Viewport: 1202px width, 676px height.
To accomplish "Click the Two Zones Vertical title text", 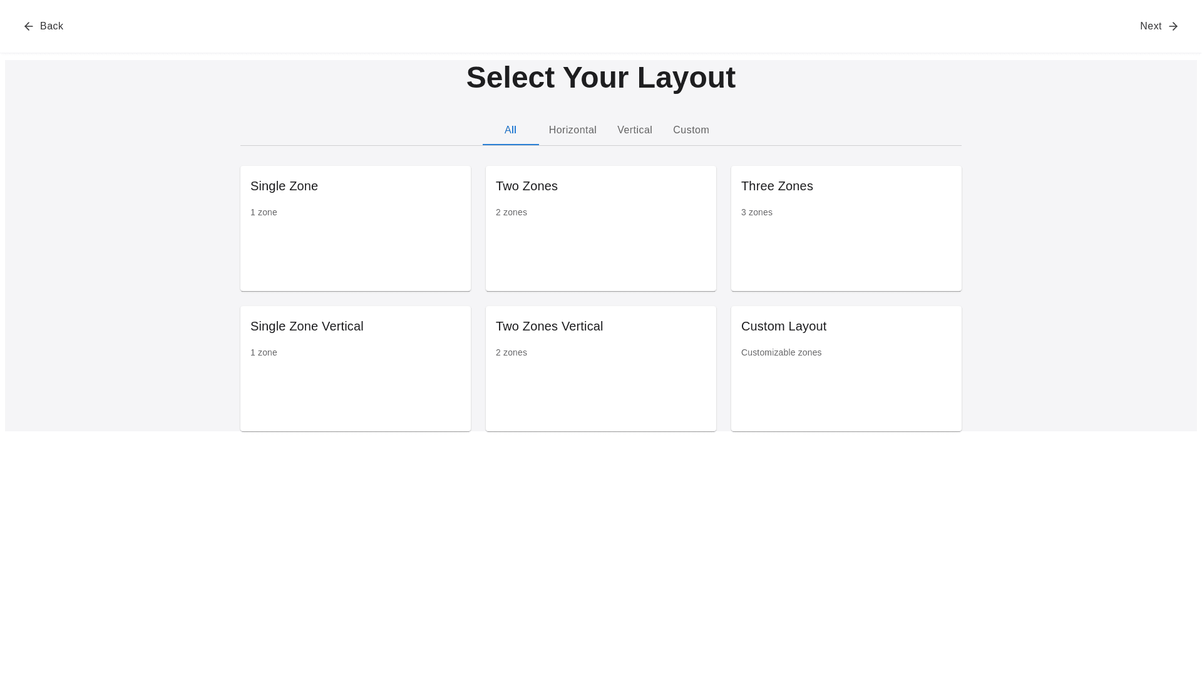I will pos(549,326).
